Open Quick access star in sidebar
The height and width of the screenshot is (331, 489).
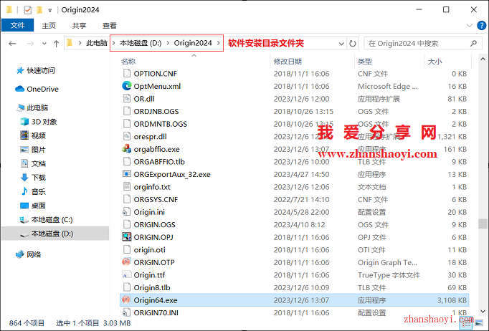click(20, 70)
